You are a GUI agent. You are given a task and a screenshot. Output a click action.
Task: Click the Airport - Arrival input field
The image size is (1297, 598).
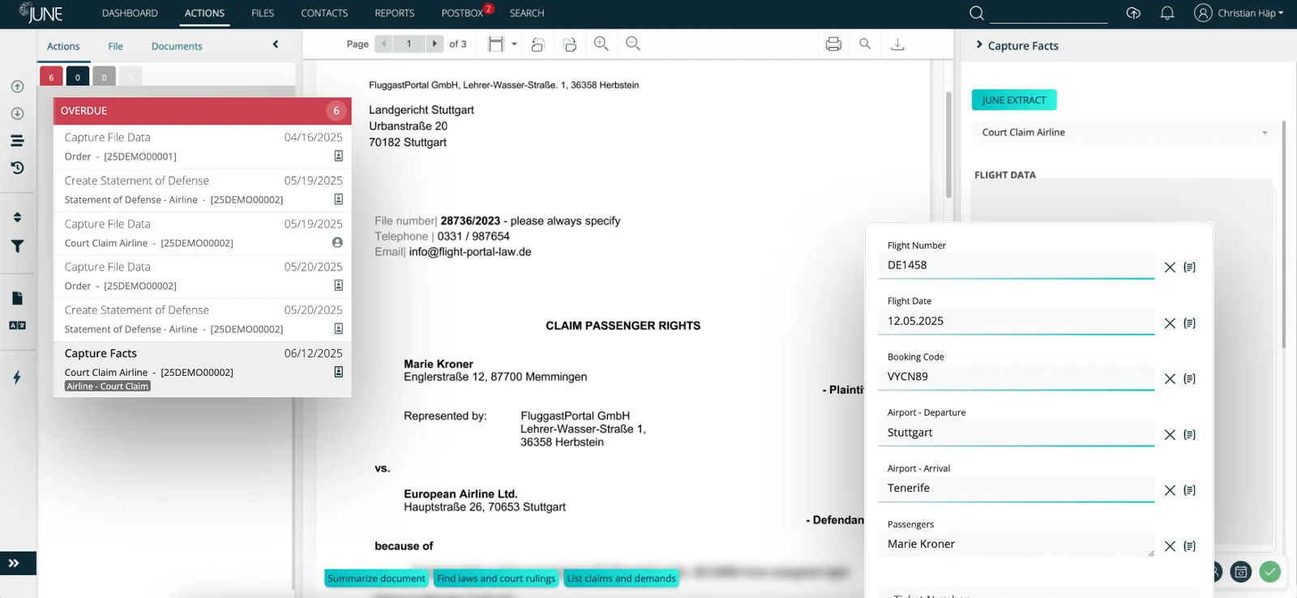(1017, 489)
